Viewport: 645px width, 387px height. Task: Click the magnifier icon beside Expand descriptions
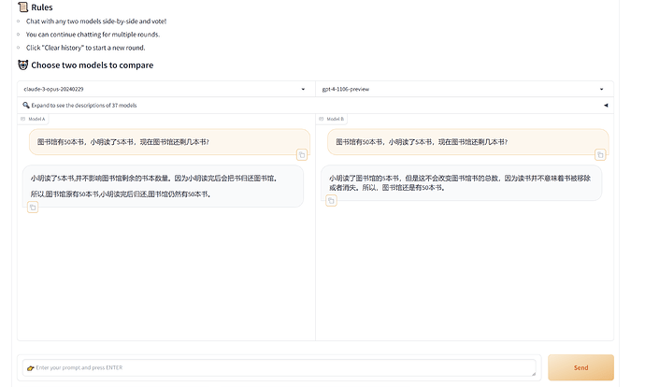point(26,106)
